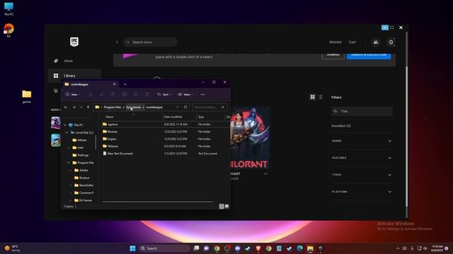Switch Explorer to large thumbnails view in status bar

click(x=226, y=206)
